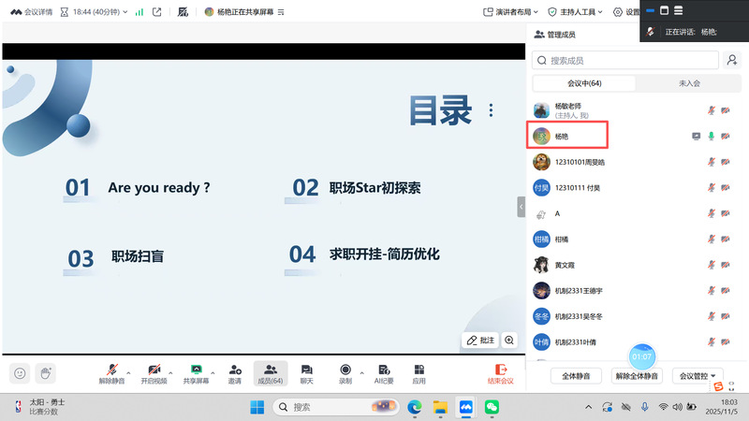
Task: Open the 会议管控 dropdown menu
Action: (700, 375)
